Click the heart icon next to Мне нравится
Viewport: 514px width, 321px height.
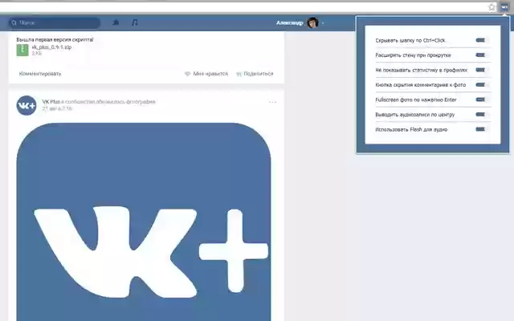click(187, 74)
